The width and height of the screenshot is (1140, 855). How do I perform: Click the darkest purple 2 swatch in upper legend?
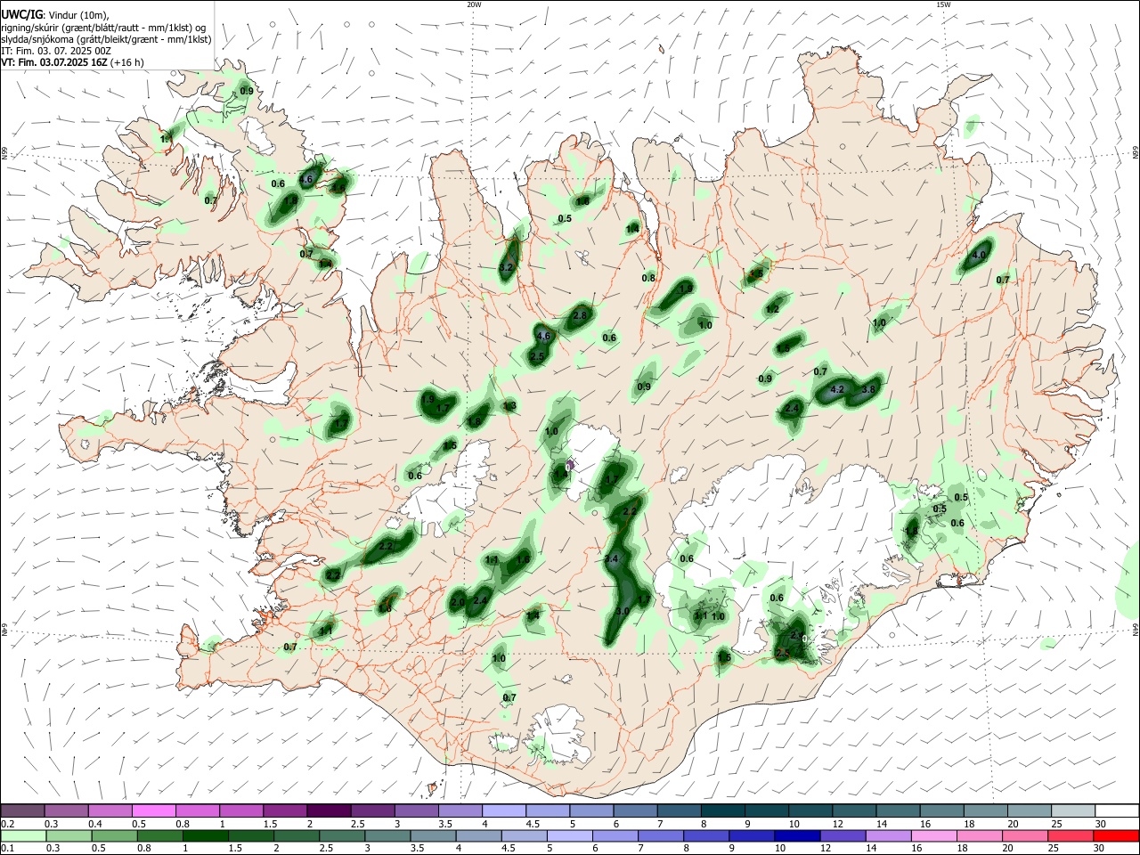point(329,810)
